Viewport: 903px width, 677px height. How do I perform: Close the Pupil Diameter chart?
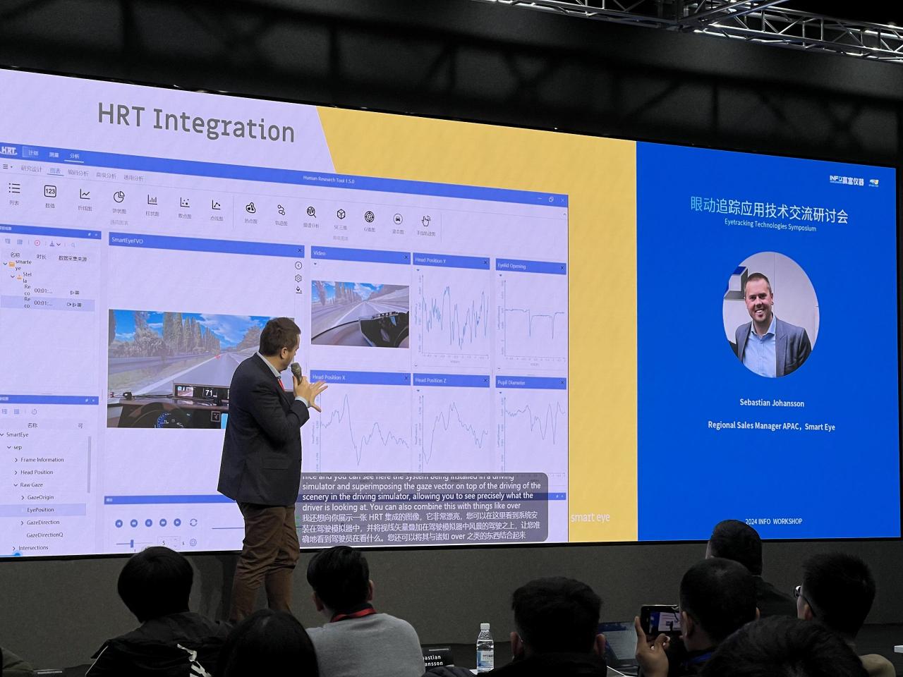[562, 384]
